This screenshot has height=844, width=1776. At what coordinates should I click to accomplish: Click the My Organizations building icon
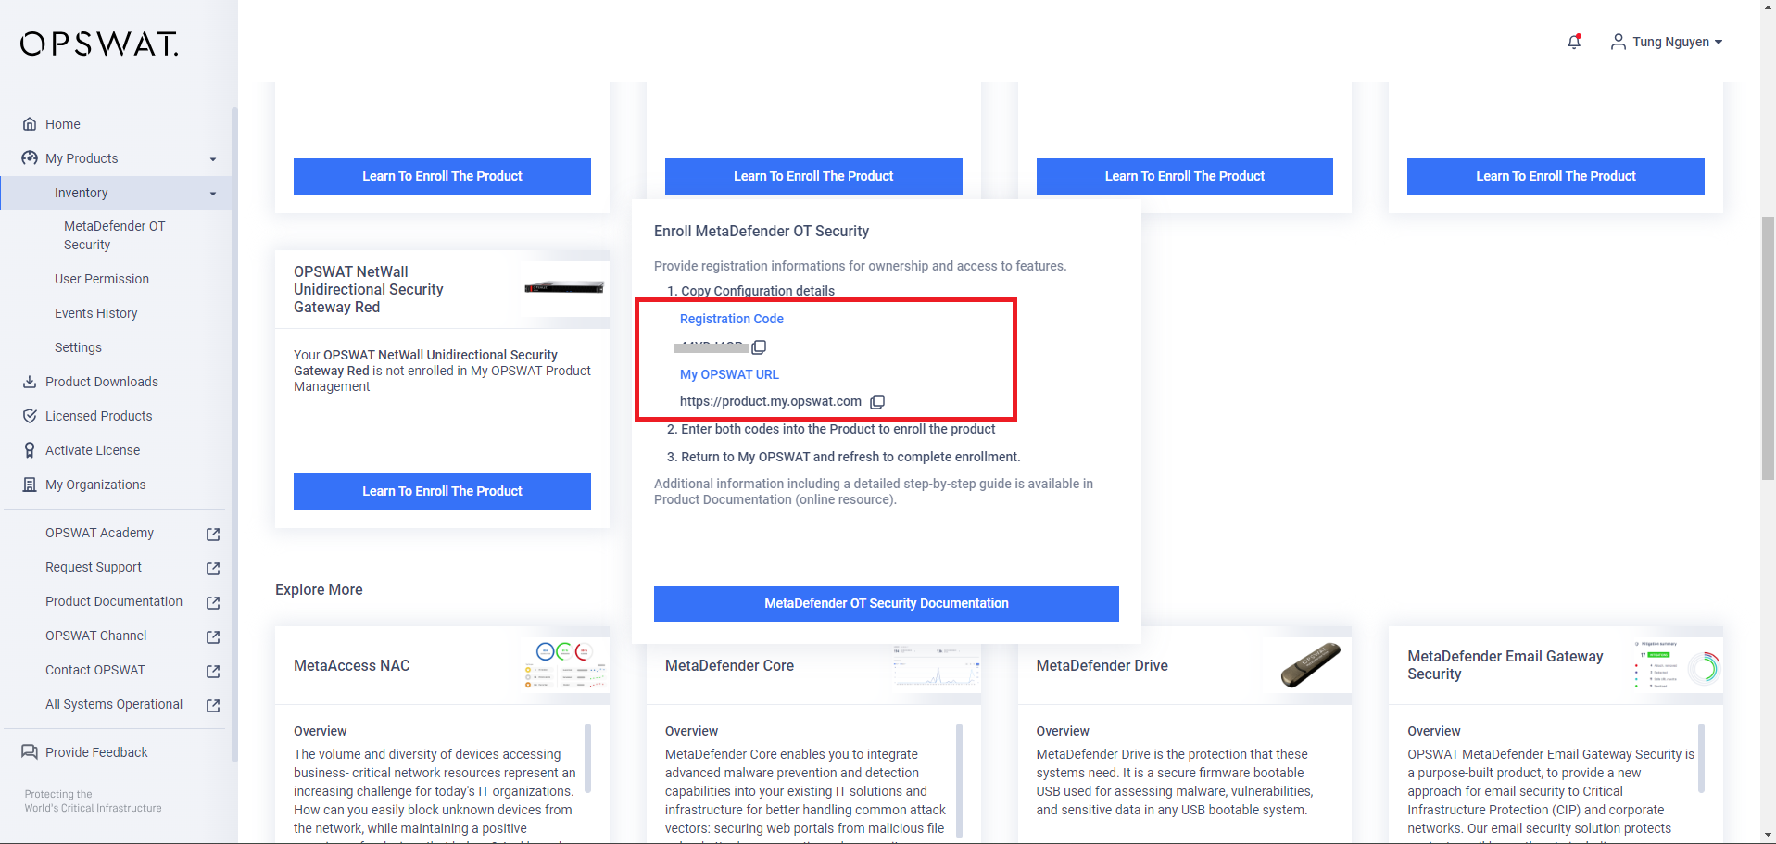[x=30, y=485]
